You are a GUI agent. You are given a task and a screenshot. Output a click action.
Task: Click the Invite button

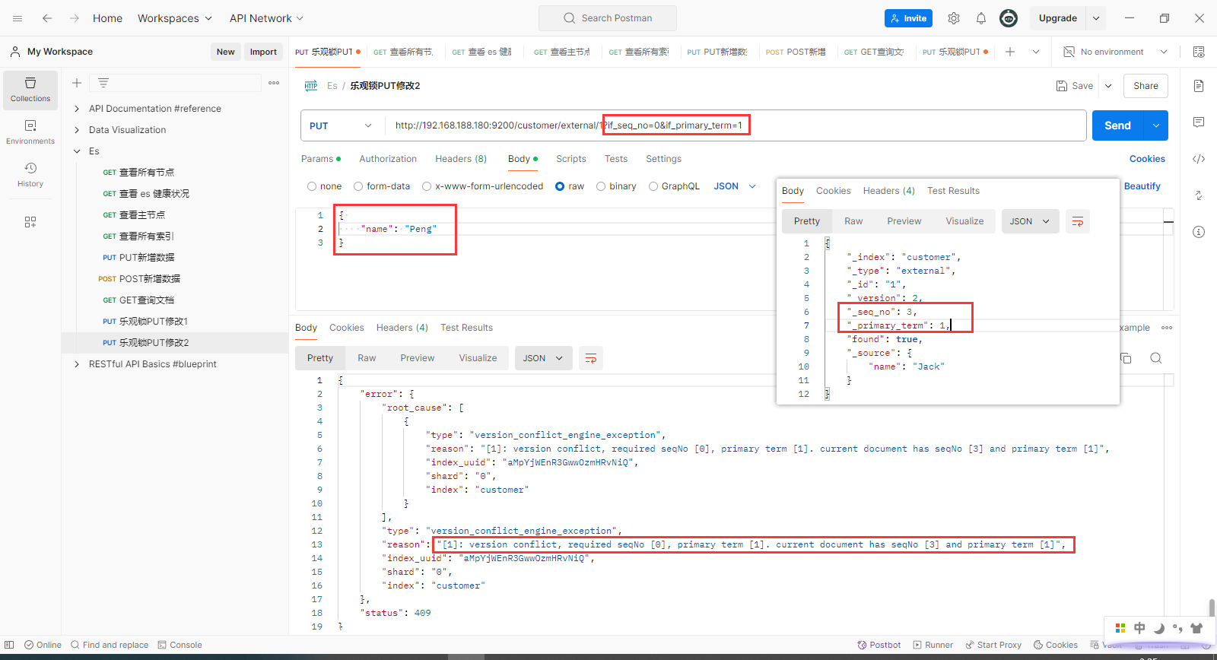pos(908,18)
